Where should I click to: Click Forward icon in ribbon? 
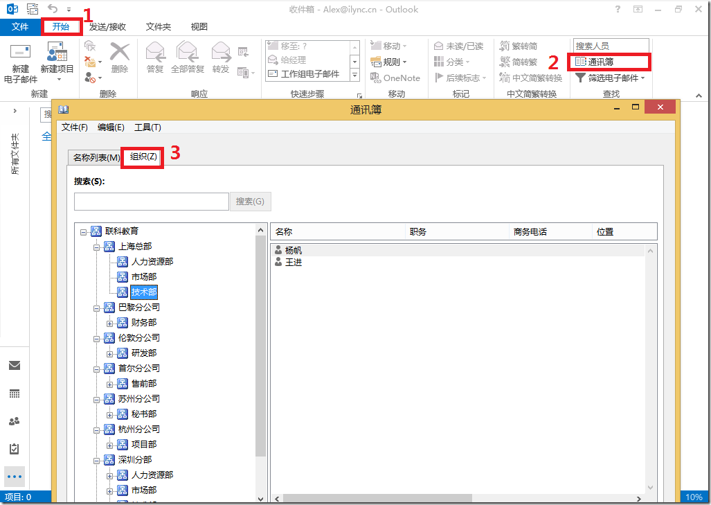221,58
